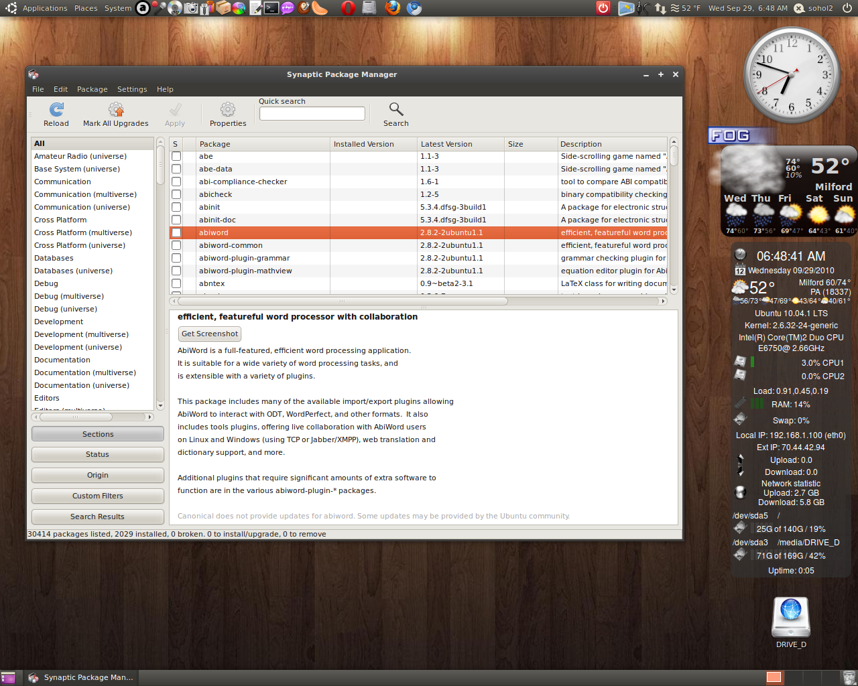Viewport: 858px width, 686px height.
Task: Open the File menu
Action: tap(38, 89)
